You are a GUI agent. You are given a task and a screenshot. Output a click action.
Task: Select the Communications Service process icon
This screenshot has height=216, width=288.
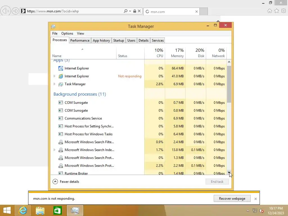pos(61,118)
